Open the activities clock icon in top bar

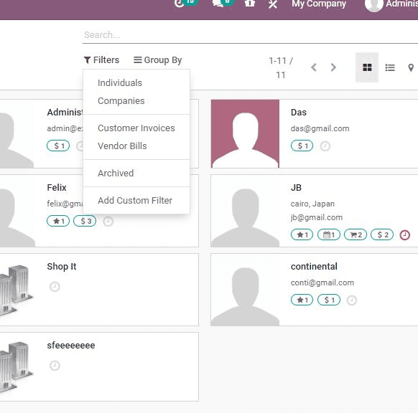(x=180, y=3)
